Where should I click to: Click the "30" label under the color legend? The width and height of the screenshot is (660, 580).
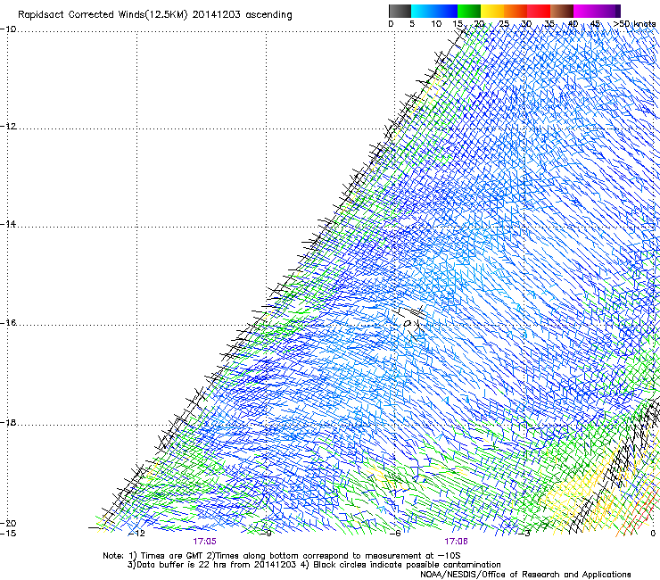pyautogui.click(x=526, y=24)
